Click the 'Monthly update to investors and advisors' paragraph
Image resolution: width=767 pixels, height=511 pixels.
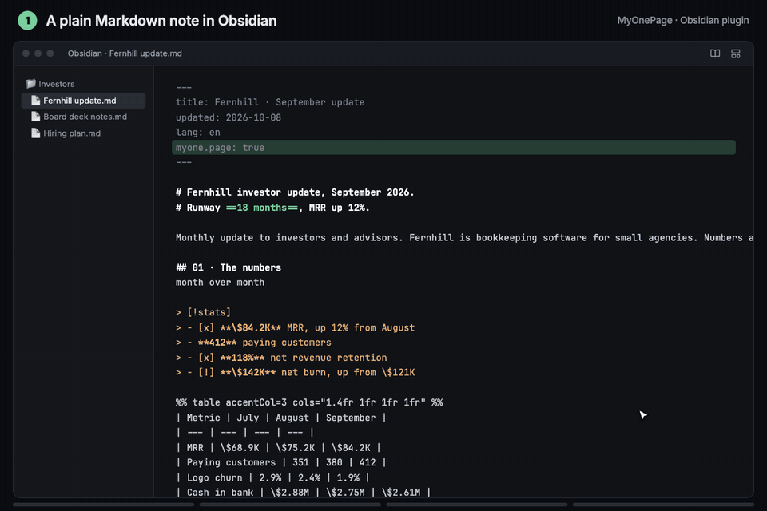pyautogui.click(x=464, y=238)
